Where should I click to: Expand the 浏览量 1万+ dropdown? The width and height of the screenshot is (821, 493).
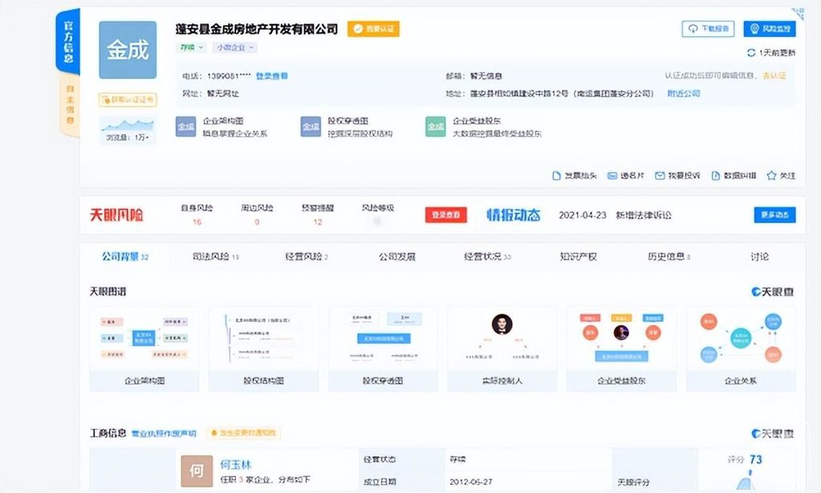(128, 138)
